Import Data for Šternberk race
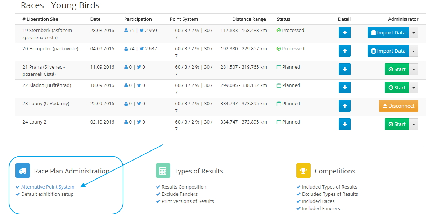The width and height of the screenshot is (428, 223). pos(388,33)
